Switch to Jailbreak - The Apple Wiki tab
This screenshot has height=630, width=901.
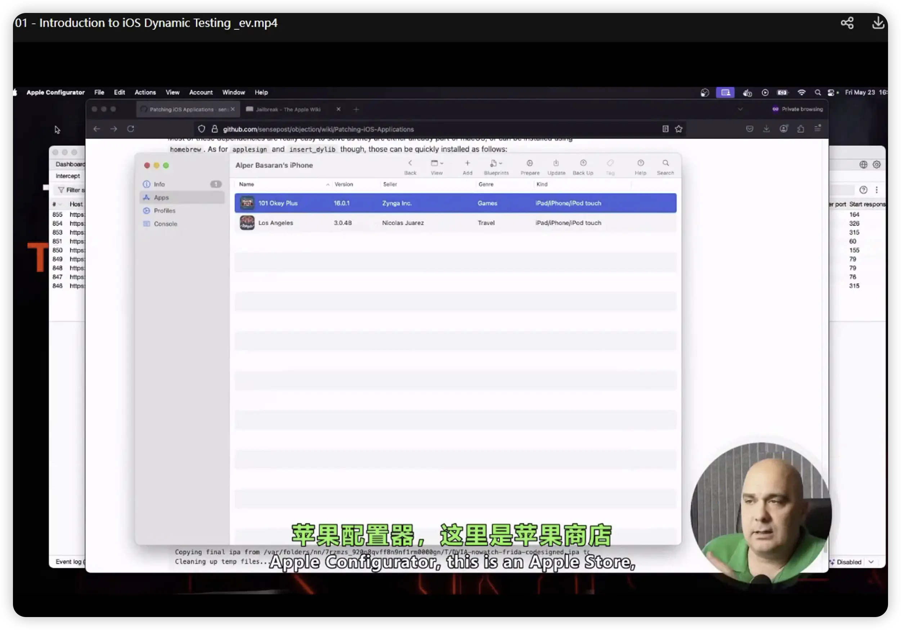(x=288, y=109)
